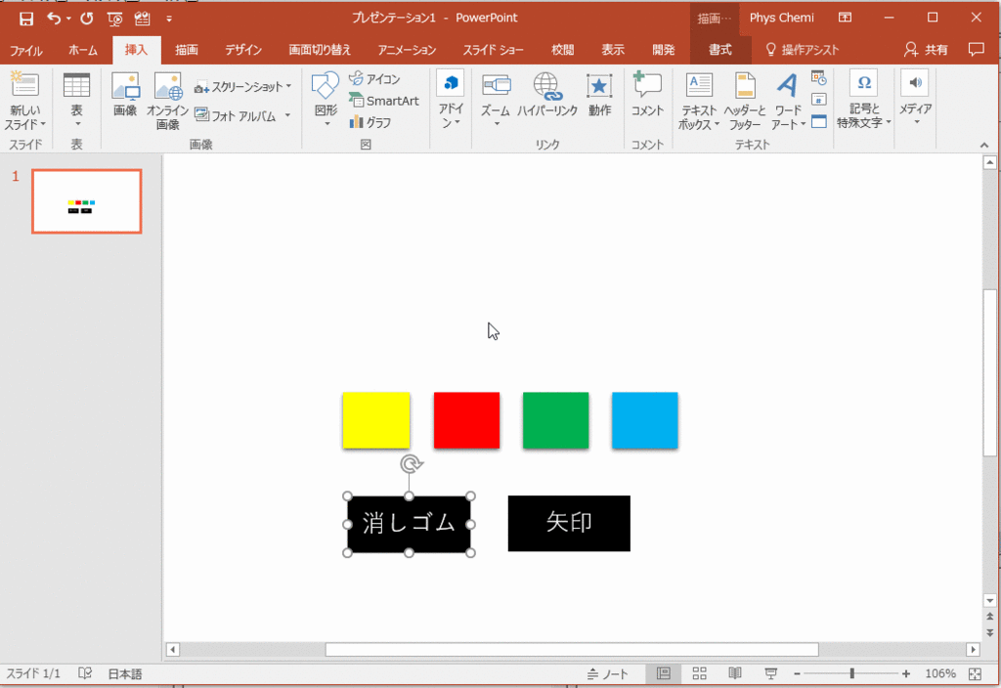
Task: Switch to the 開発 tab
Action: pos(664,50)
